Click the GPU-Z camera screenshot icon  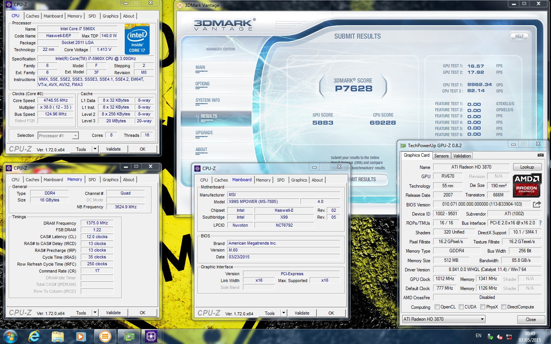click(540, 155)
